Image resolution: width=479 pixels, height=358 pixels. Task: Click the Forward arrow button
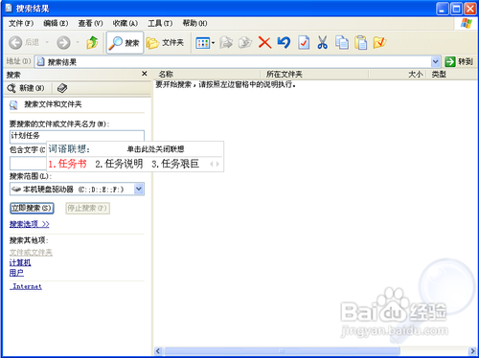click(63, 42)
